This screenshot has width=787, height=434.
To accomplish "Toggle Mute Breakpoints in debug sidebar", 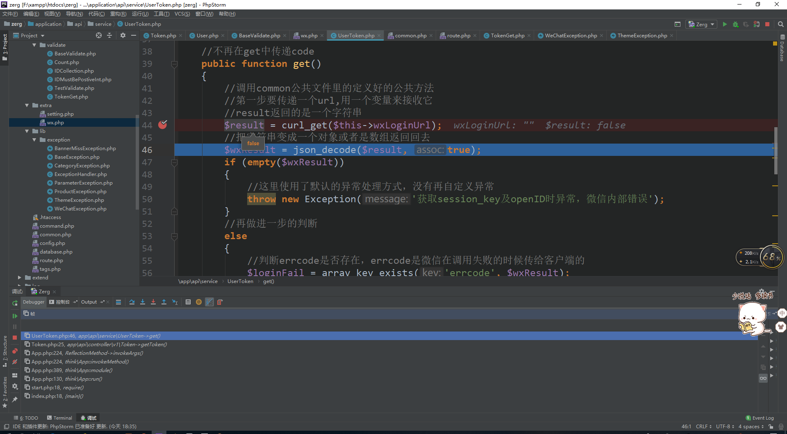I will [15, 362].
